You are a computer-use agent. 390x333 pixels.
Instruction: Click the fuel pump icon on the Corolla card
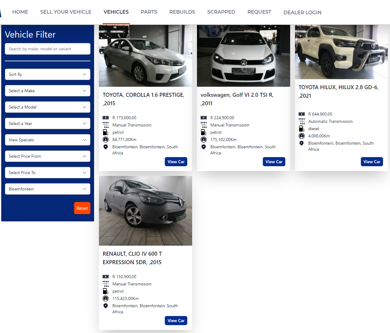point(106,132)
